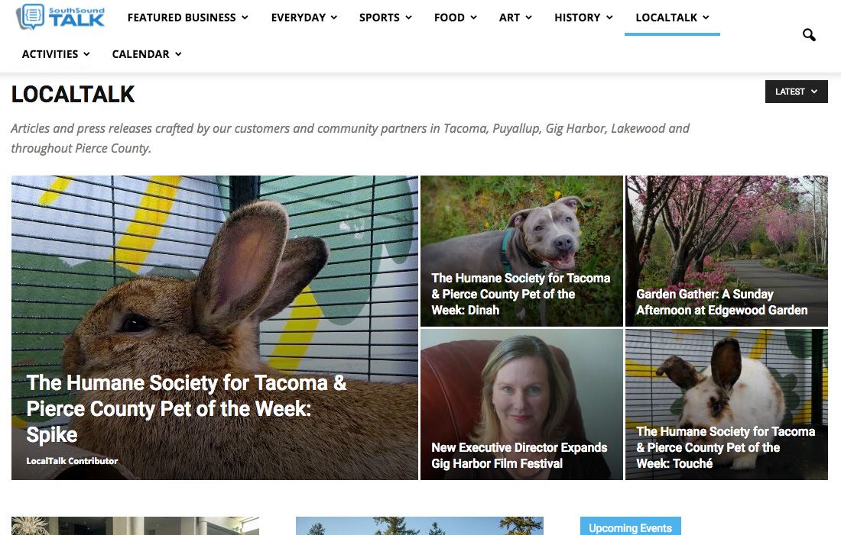Screen dimensions: 841x535
Task: Expand the History menu
Action: click(x=583, y=18)
